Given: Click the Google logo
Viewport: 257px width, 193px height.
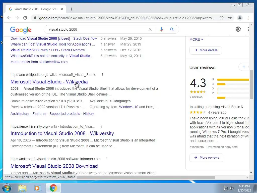Looking at the screenshot, I should pos(21,30).
